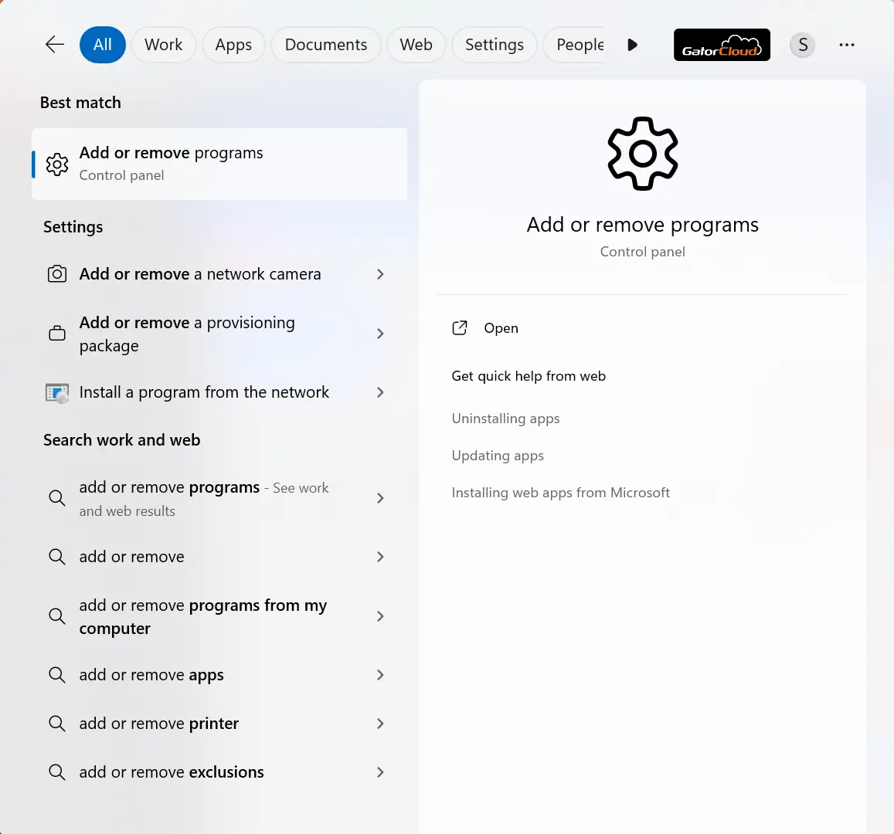Follow the Installing web apps from Microsoft link
This screenshot has width=894, height=834.
click(x=560, y=493)
